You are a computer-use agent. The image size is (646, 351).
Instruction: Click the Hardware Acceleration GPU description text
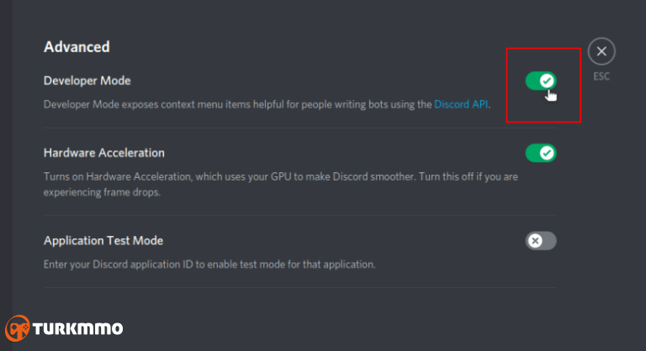tap(281, 185)
